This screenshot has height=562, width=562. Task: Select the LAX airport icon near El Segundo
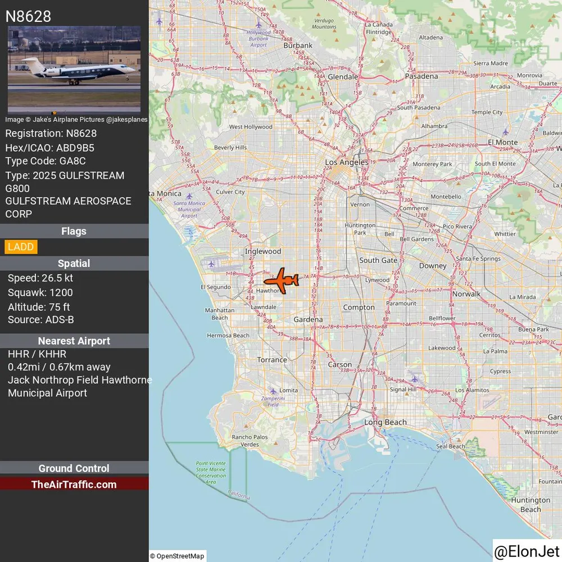211,264
